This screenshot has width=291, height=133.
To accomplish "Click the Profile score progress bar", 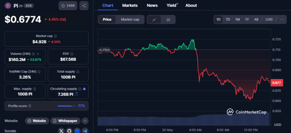I will tap(66, 106).
